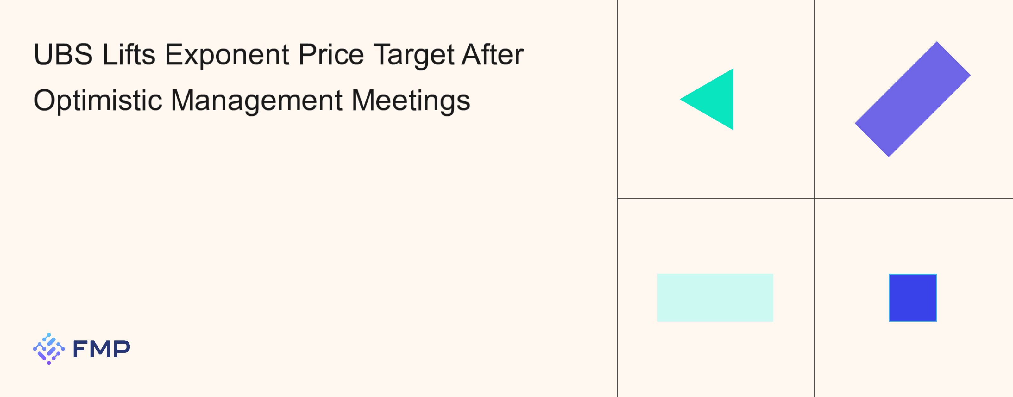Click the word "Price" in headline

331,55
